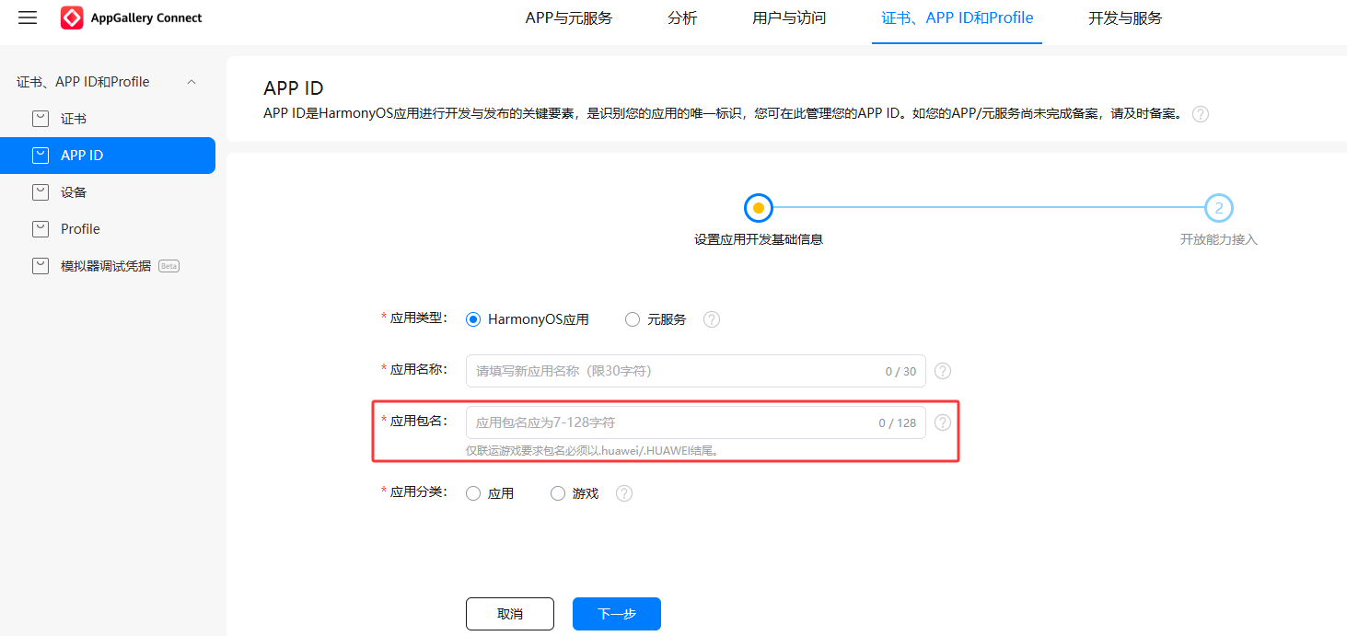The width and height of the screenshot is (1347, 636).
Task: Open help icon after APP ID description
Action: pyautogui.click(x=1201, y=114)
